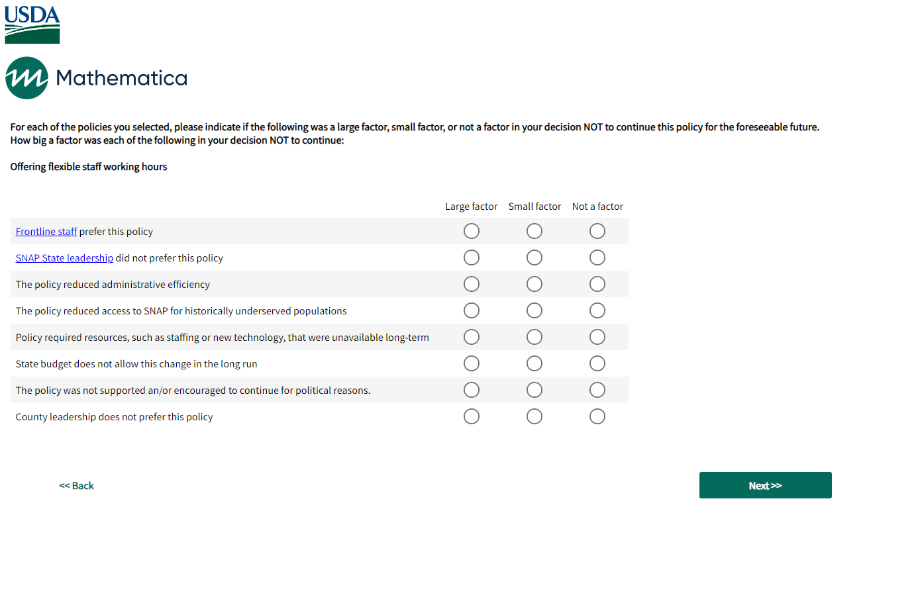Select Small factor for administrative efficiency
This screenshot has height=601, width=916.
[x=534, y=284]
